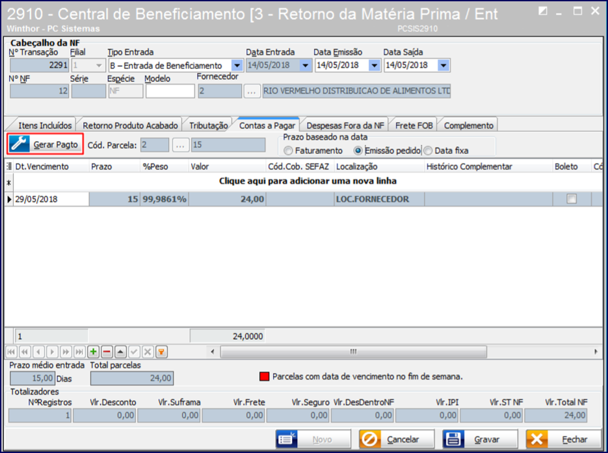The height and width of the screenshot is (453, 608).
Task: Click the horizontal scrollbar thumb
Action: pyautogui.click(x=353, y=352)
